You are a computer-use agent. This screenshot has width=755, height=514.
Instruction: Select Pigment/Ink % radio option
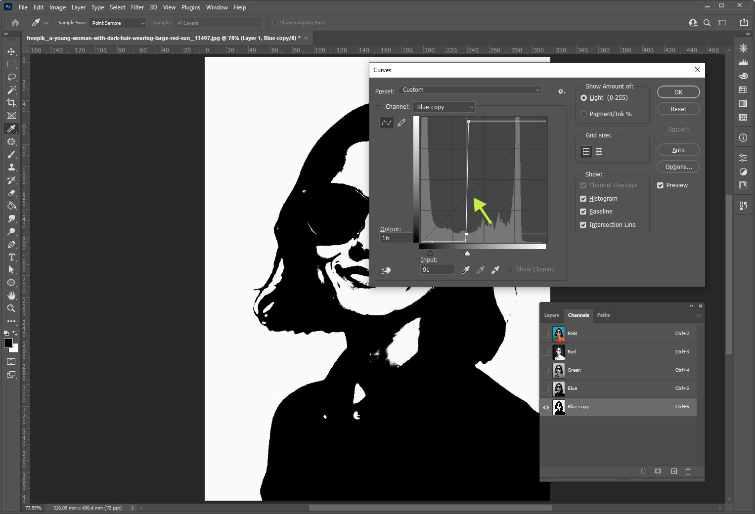click(584, 114)
